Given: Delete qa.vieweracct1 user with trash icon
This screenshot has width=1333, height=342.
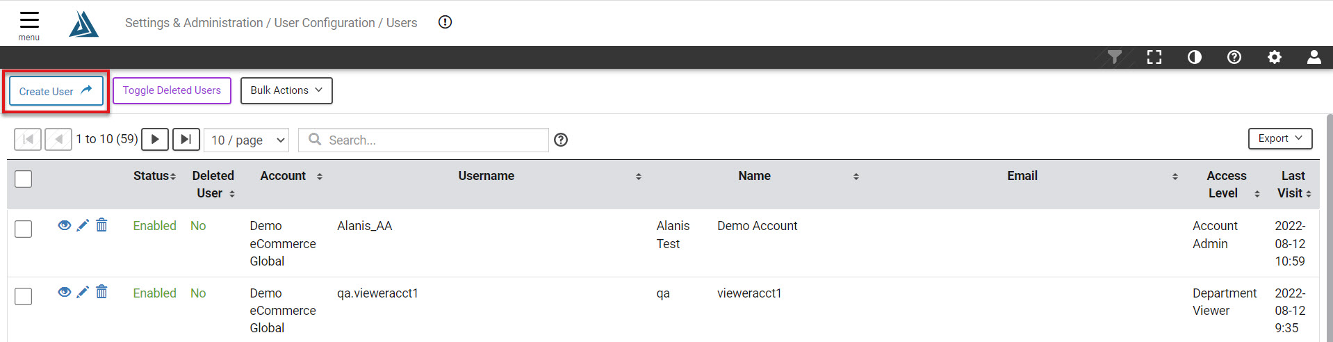Looking at the screenshot, I should tap(101, 292).
